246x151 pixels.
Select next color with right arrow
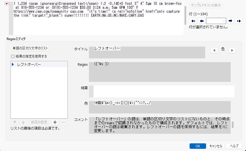[x=232, y=50]
